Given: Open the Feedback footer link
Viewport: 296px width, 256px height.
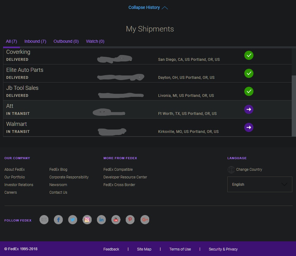Looking at the screenshot, I should tap(111, 249).
